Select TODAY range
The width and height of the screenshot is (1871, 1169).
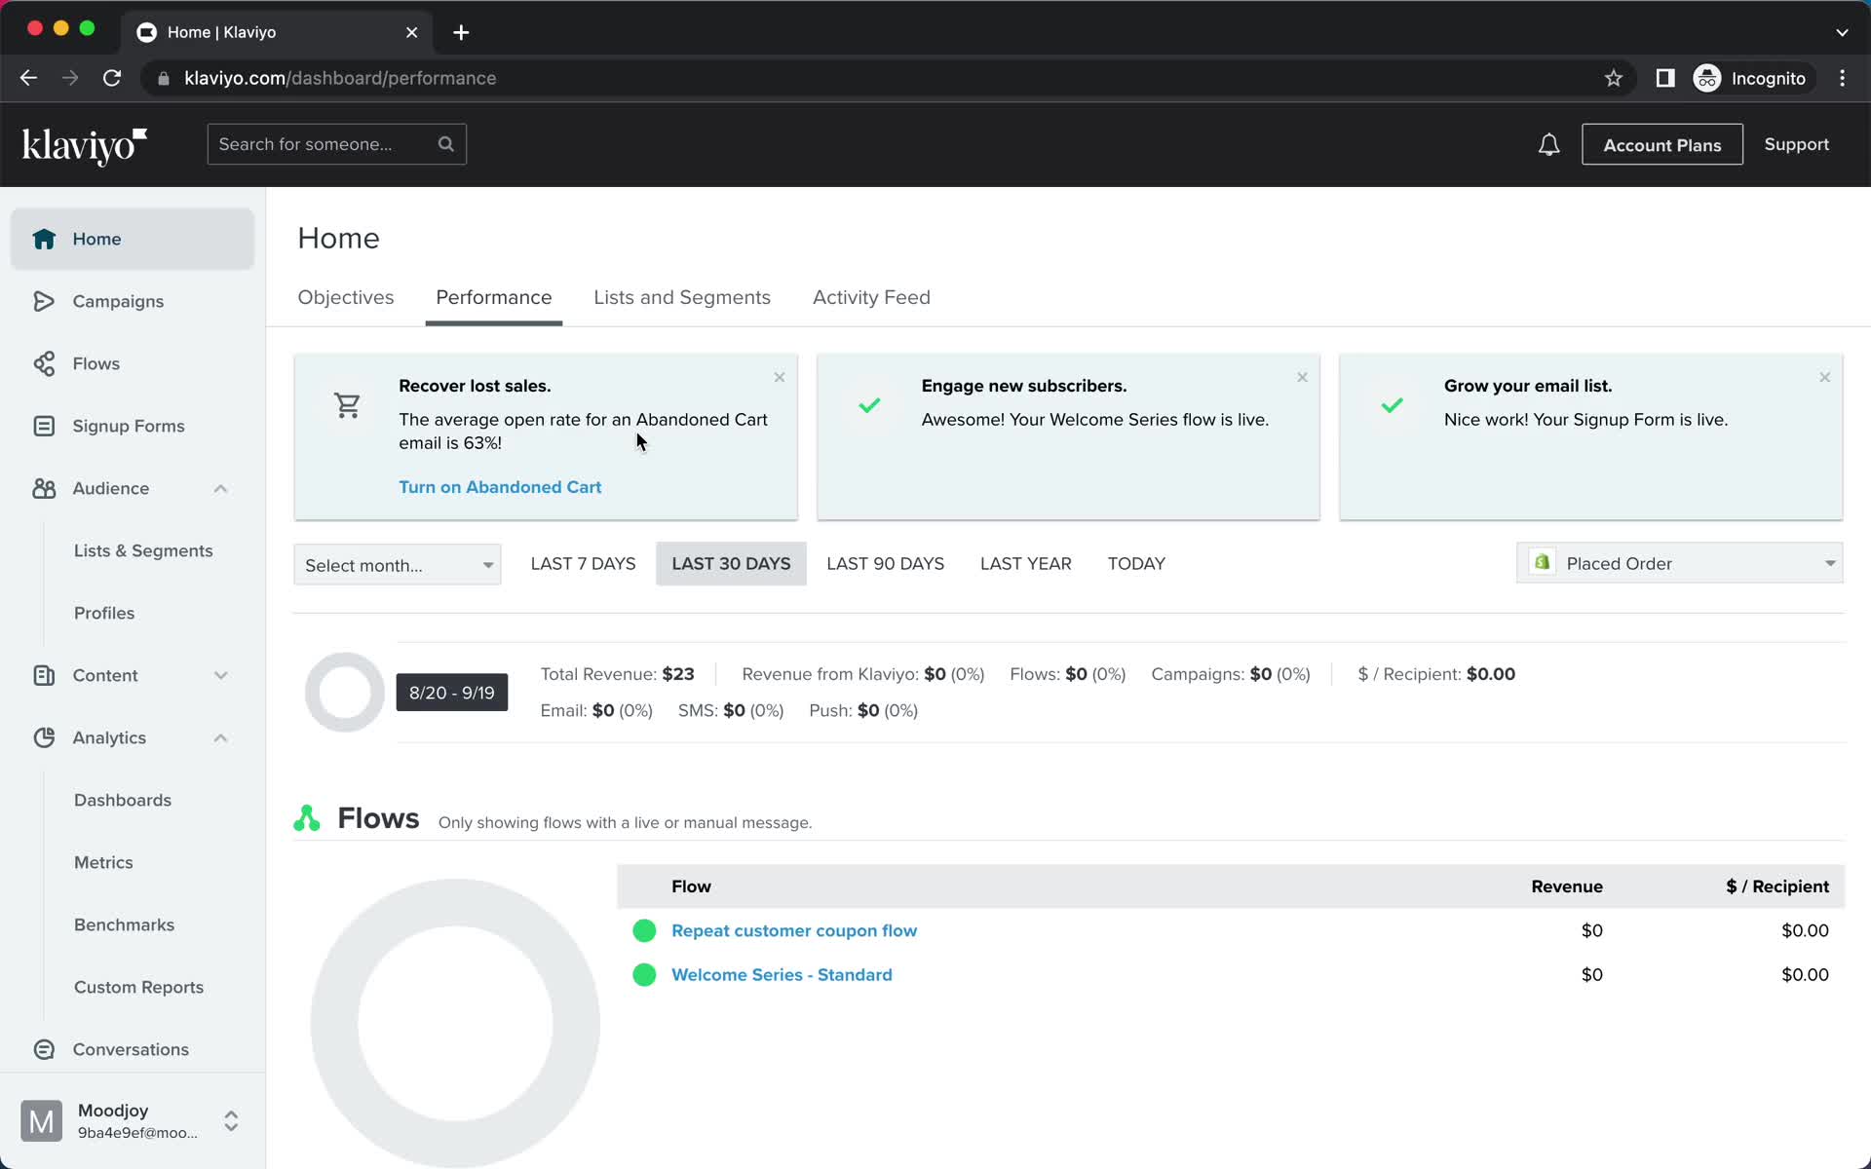coord(1136,564)
